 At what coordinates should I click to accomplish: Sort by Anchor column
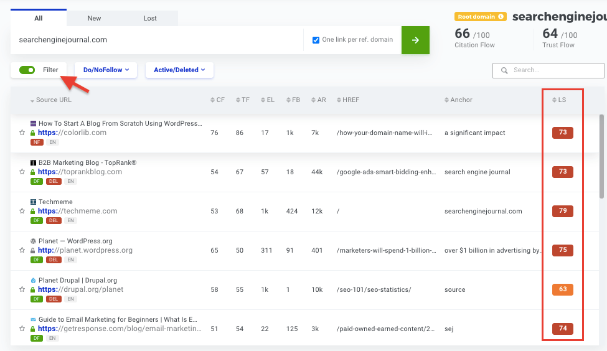pos(458,100)
